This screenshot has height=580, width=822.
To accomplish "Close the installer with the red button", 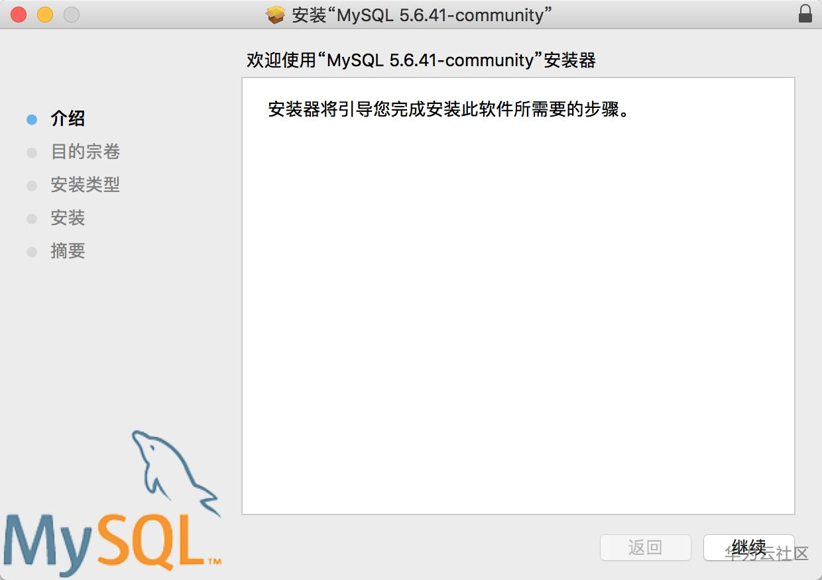I will click(19, 15).
